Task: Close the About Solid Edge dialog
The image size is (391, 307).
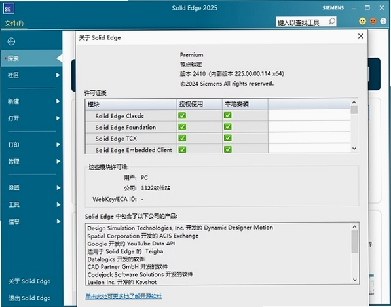Action: [x=361, y=36]
